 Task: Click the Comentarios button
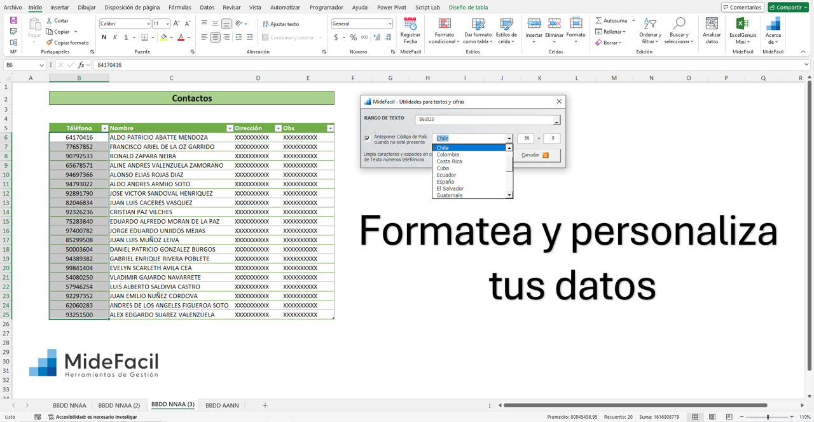click(x=743, y=8)
